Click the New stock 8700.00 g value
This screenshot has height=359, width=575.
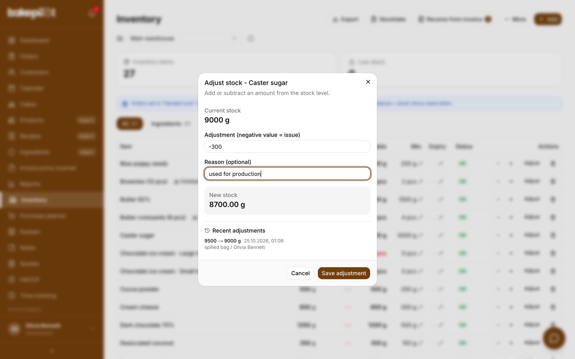227,205
